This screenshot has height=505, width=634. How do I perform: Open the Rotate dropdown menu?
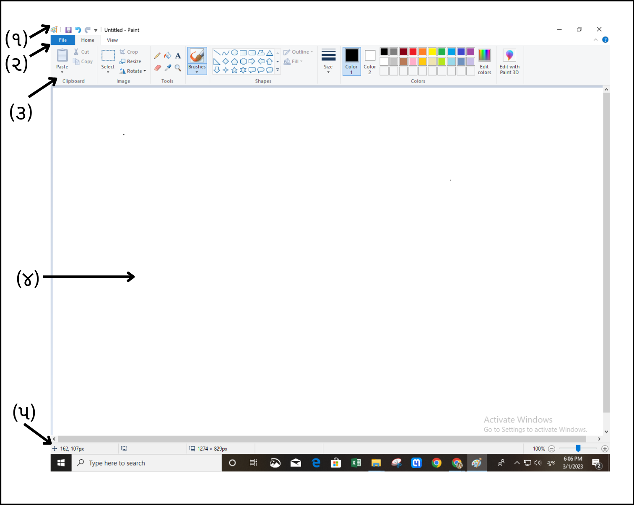pyautogui.click(x=133, y=71)
